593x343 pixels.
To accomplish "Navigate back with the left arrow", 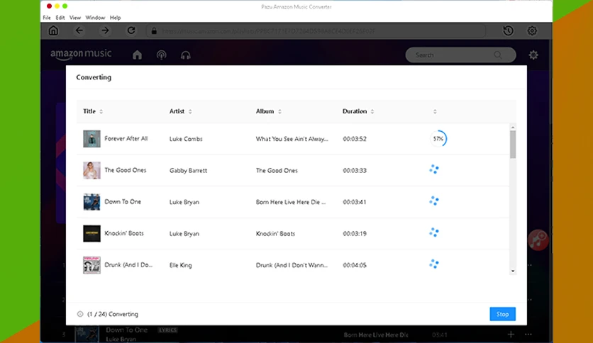I will click(79, 30).
